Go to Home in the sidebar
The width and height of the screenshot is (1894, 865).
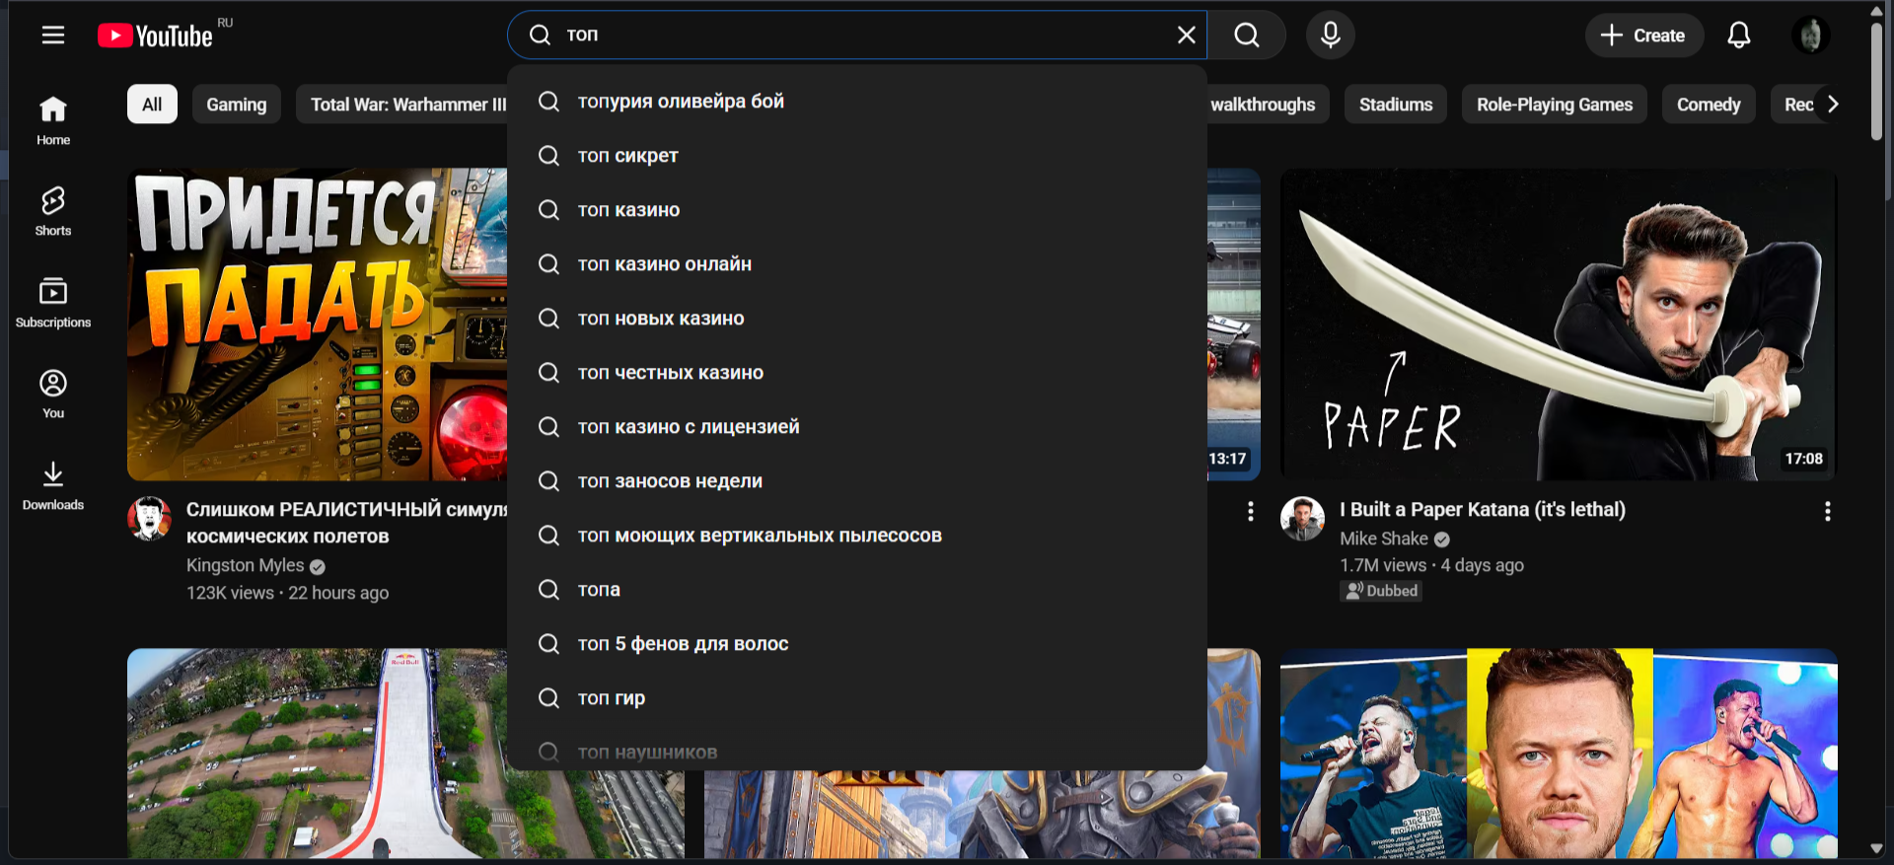coord(53,120)
